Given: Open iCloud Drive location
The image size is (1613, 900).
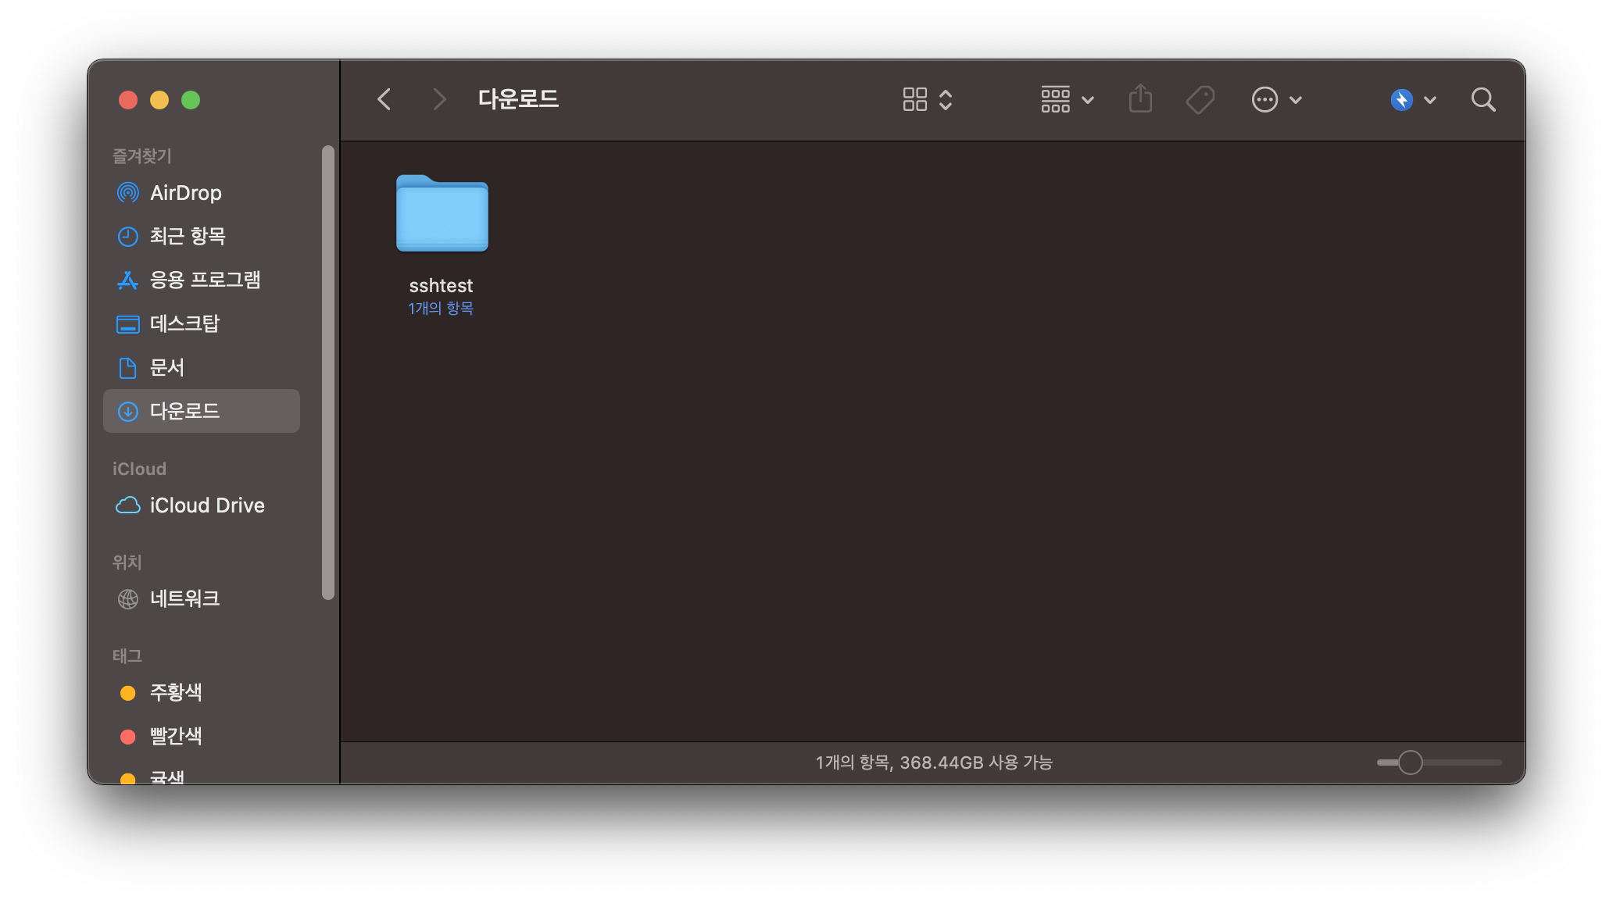Looking at the screenshot, I should click(x=207, y=505).
